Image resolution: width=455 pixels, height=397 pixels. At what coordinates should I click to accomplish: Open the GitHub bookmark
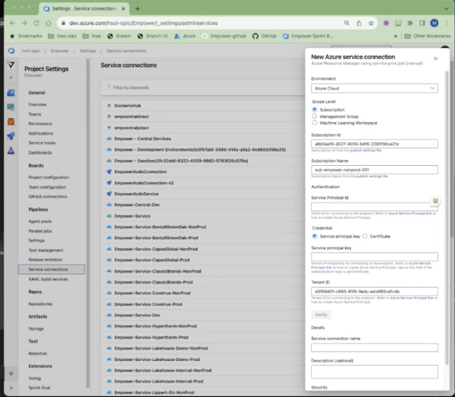tap(264, 36)
